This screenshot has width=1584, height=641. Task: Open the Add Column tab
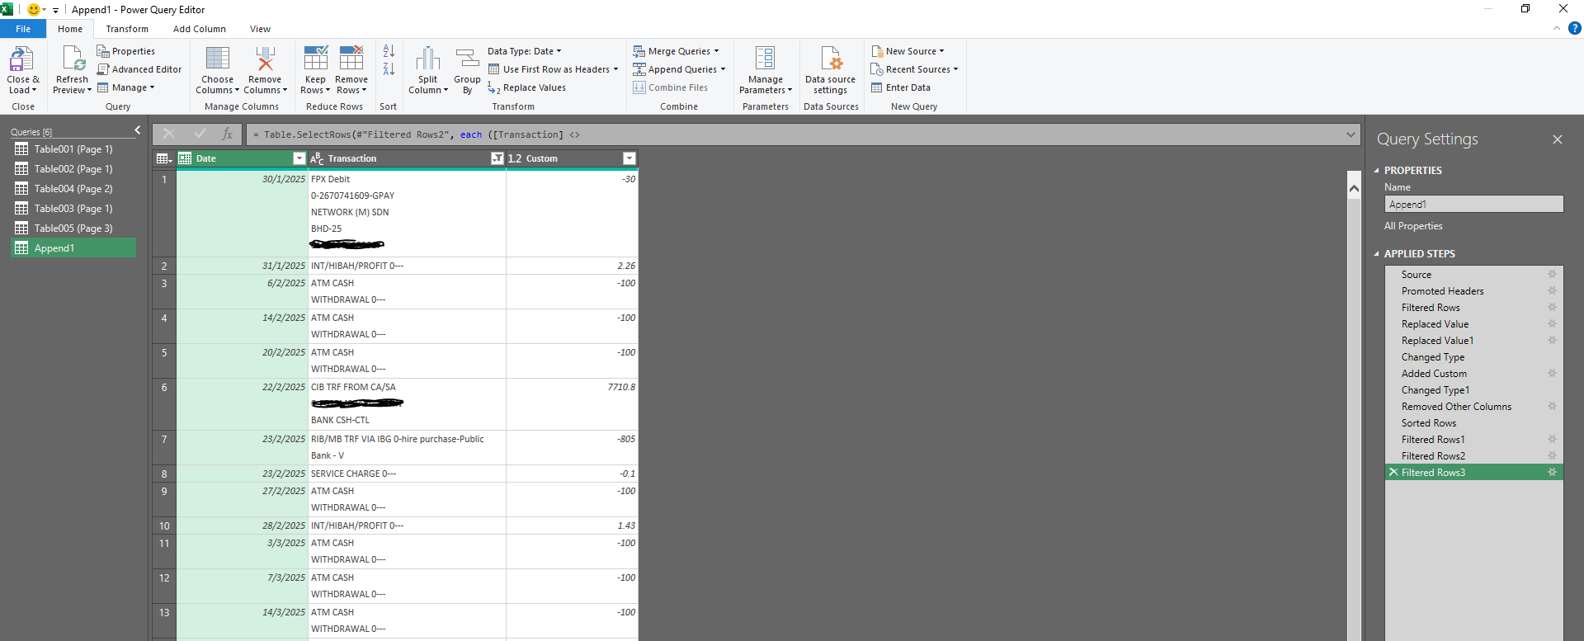199,29
